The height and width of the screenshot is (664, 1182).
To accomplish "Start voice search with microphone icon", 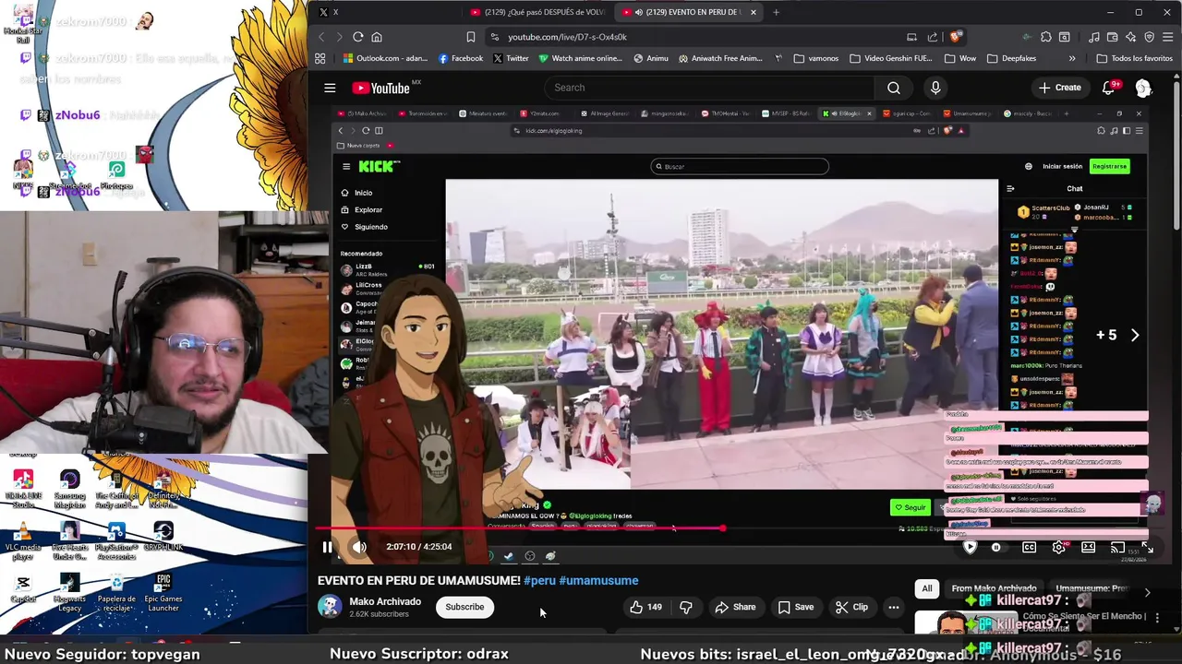I will [935, 88].
